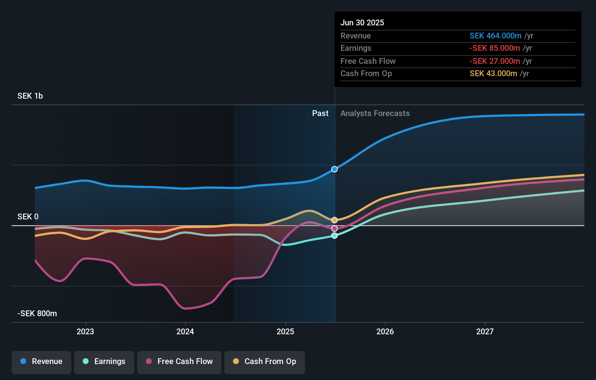Screen dimensions: 596x380
Task: Click the blue Revenue legend dot
Action: click(23, 362)
